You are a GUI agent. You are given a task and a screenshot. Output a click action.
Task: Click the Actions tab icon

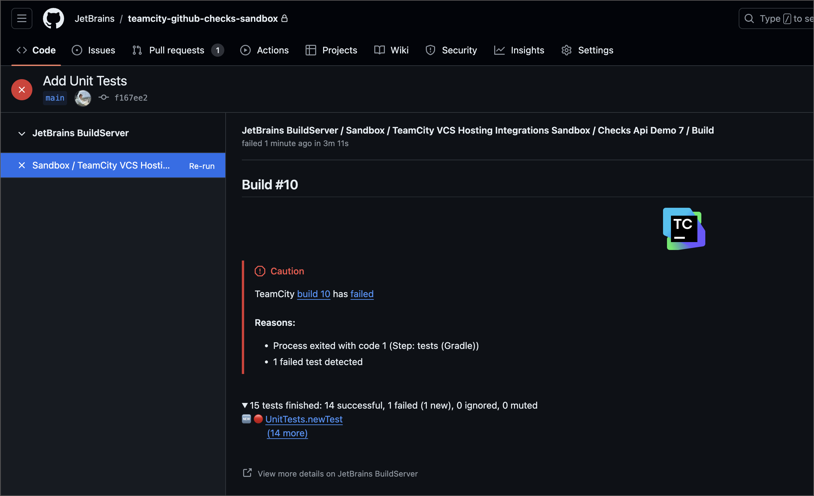tap(245, 50)
